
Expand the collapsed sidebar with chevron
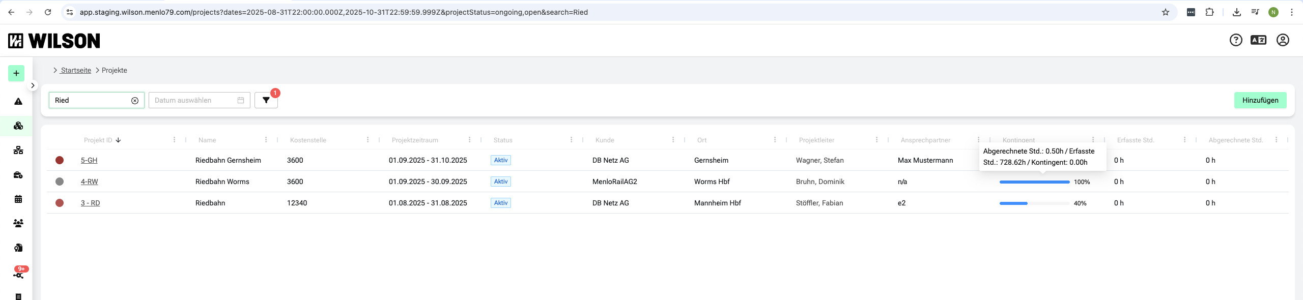point(33,85)
